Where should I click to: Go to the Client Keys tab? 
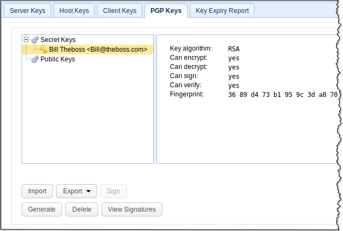[120, 10]
